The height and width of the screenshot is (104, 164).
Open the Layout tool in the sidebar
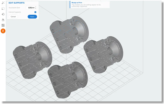pyautogui.click(x=3, y=25)
